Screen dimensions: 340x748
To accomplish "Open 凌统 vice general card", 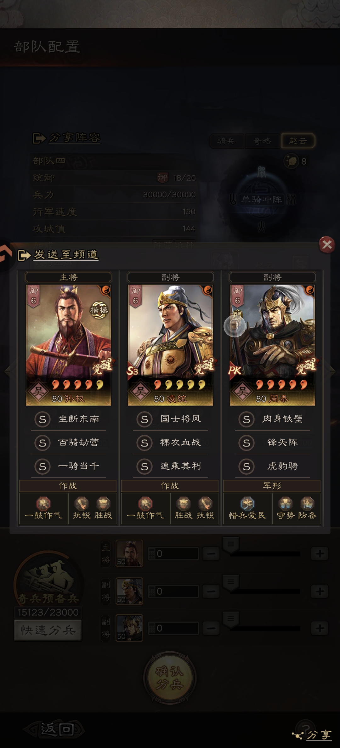I will coord(170,345).
